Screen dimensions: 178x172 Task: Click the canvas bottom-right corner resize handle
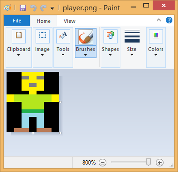pos(60,133)
